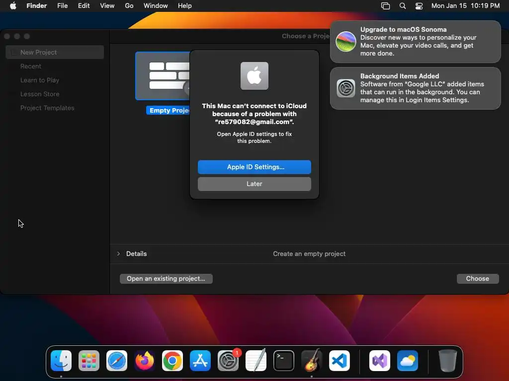Open Control Center in menu bar
The image size is (509, 381).
pos(419,6)
